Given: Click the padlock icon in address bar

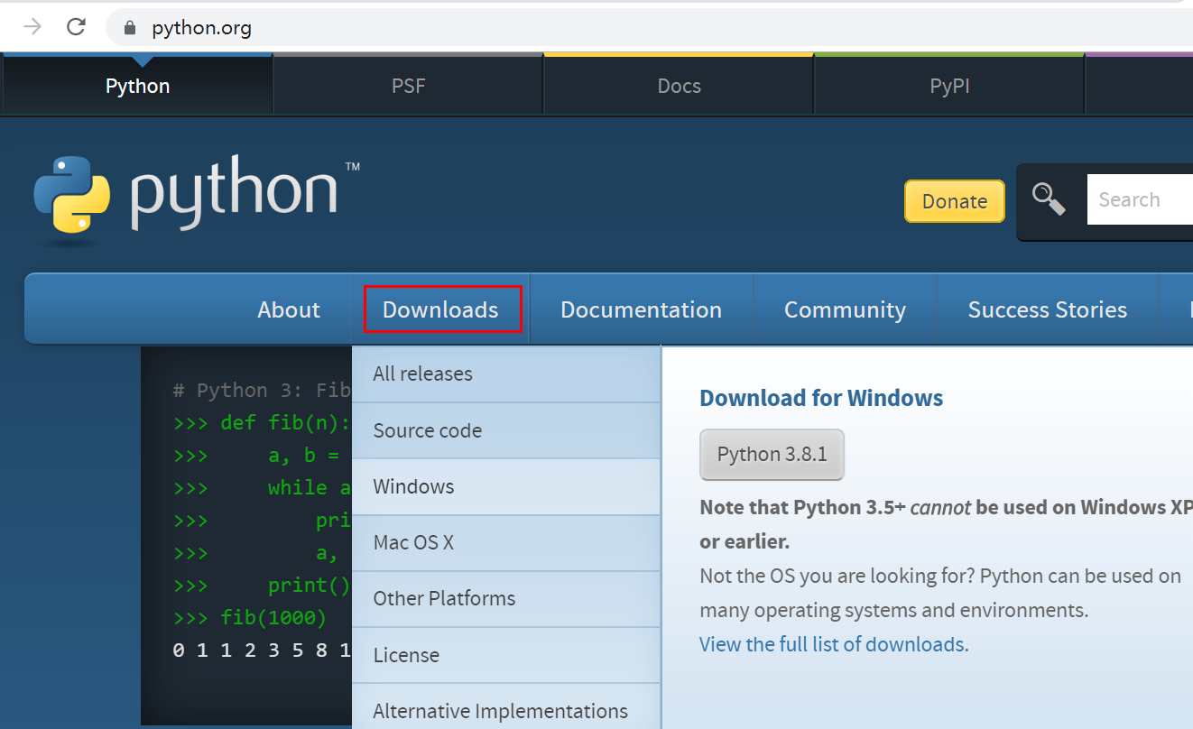Looking at the screenshot, I should (130, 27).
